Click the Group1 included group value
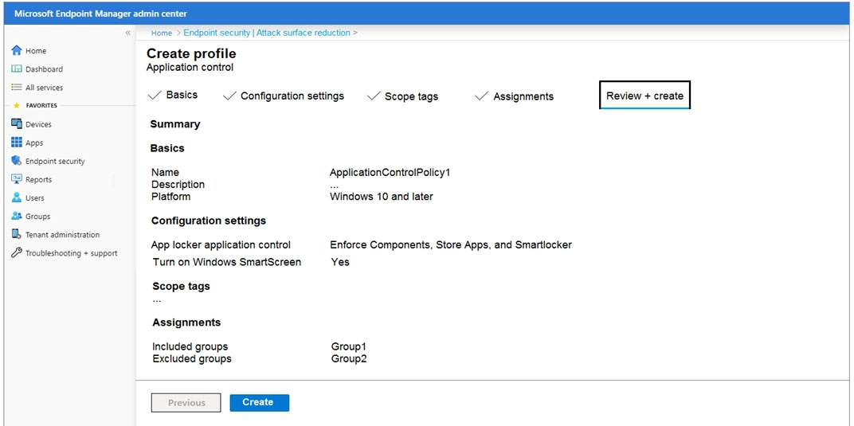 (x=348, y=346)
